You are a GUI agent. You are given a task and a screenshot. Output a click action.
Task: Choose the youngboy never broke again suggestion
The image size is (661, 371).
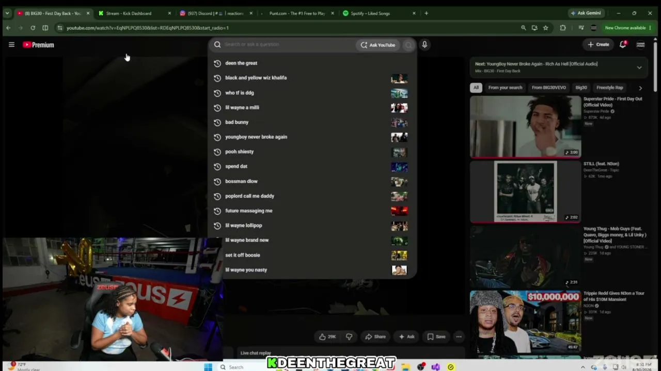312,137
